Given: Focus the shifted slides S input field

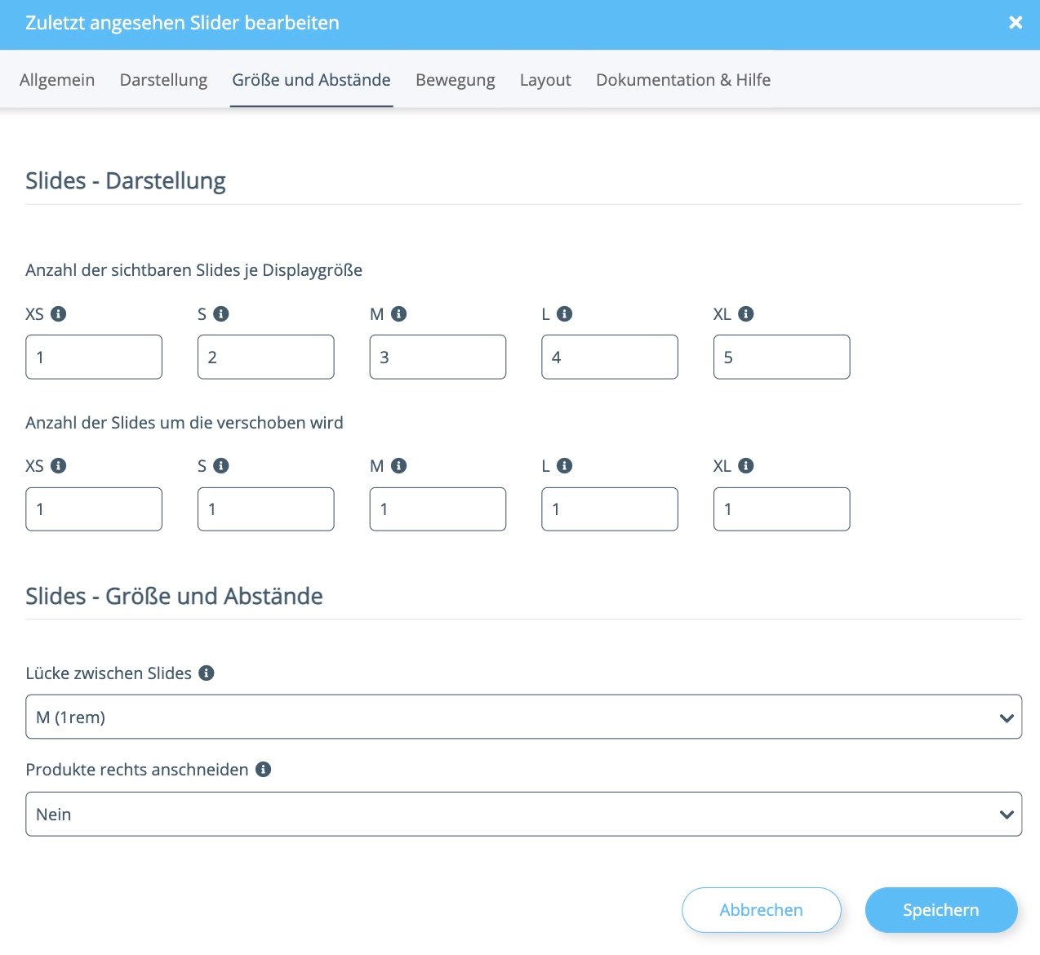Looking at the screenshot, I should tap(266, 509).
